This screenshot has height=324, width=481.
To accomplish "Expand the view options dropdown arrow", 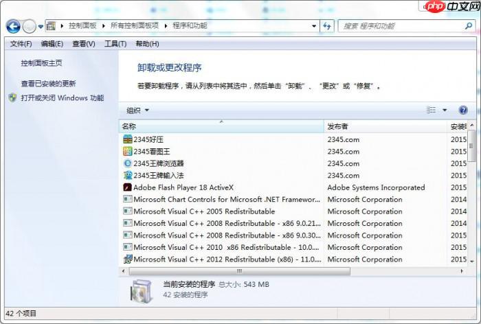I will click(x=445, y=110).
